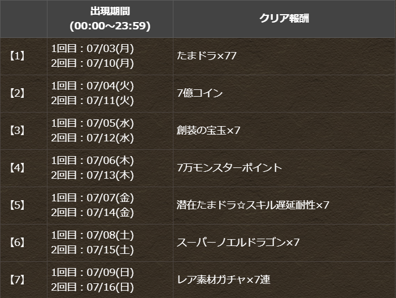396x298 pixels.
Task: Select the 2回目 07/11(火) date
Action: [x=93, y=101]
